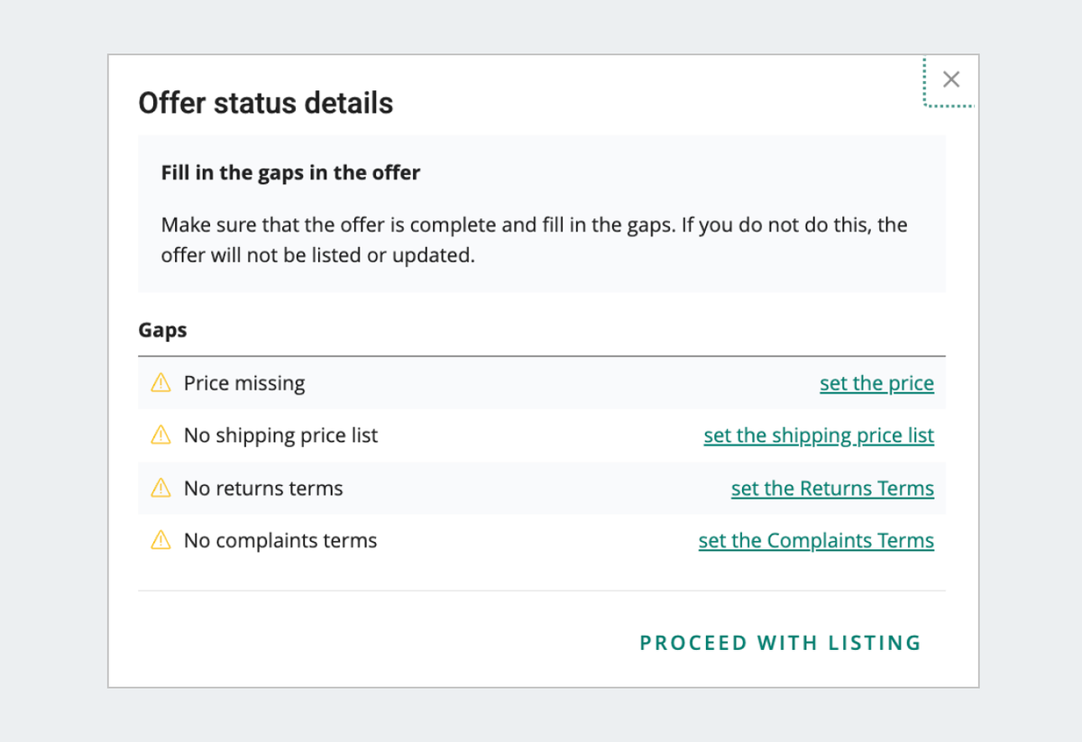This screenshot has height=742, width=1082.
Task: Click warning icon next to No complaints terms
Action: (x=160, y=541)
